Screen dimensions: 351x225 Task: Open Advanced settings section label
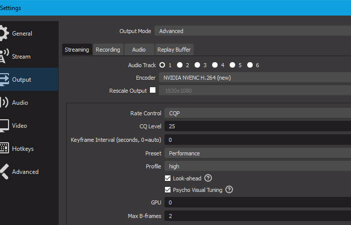pos(25,172)
